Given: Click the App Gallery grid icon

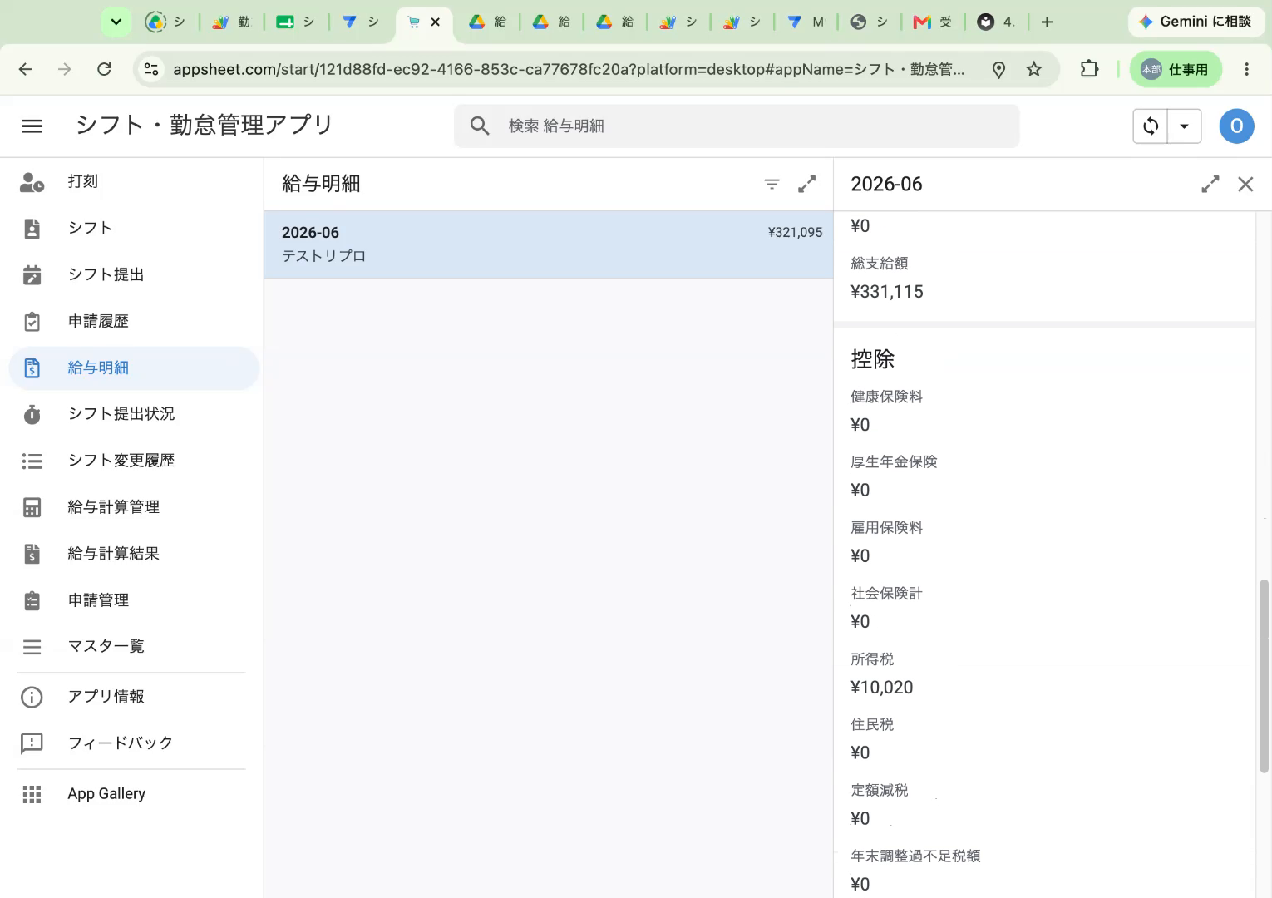Looking at the screenshot, I should tap(32, 795).
